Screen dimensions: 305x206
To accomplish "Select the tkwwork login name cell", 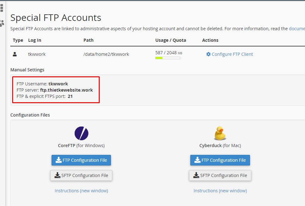I will click(x=37, y=54).
